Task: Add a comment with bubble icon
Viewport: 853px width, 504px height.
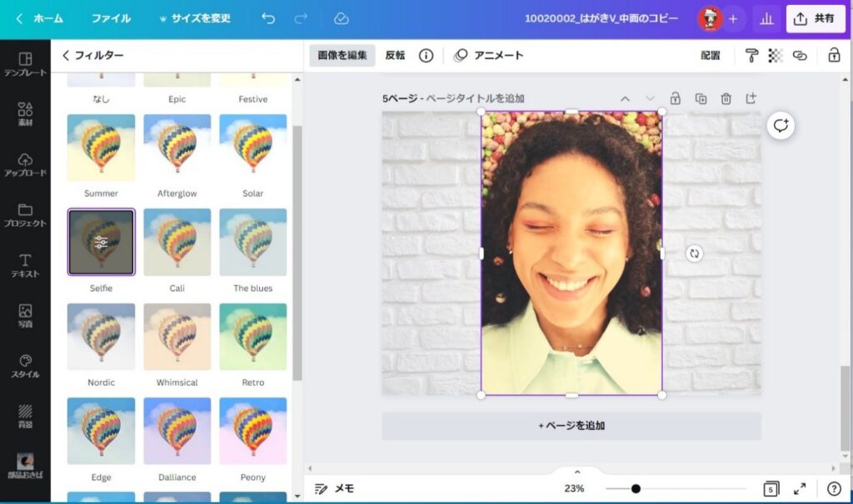Action: click(x=781, y=126)
